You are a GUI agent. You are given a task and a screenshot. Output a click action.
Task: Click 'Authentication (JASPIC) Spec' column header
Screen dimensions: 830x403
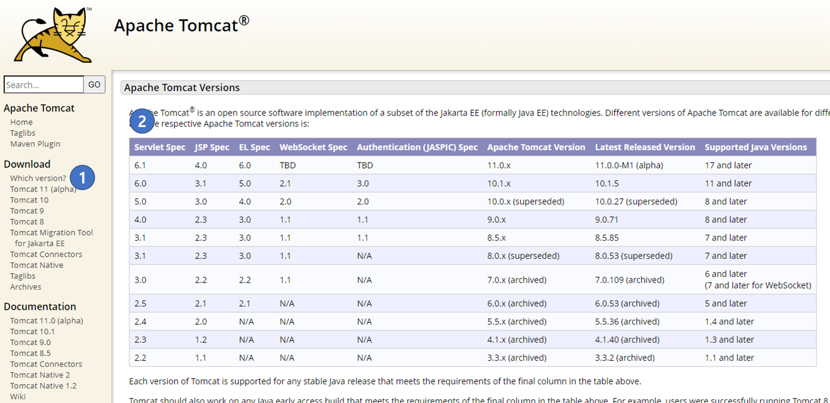coord(417,147)
